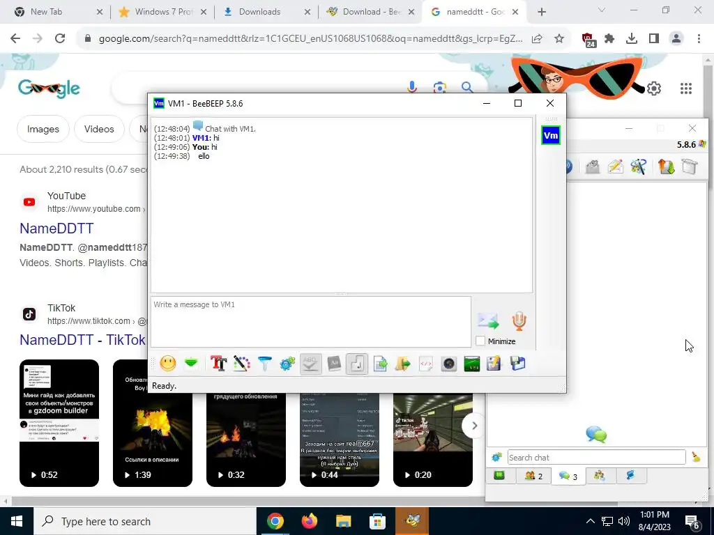Click the 'Ready.' status bar text
This screenshot has height=535, width=714.
click(164, 386)
